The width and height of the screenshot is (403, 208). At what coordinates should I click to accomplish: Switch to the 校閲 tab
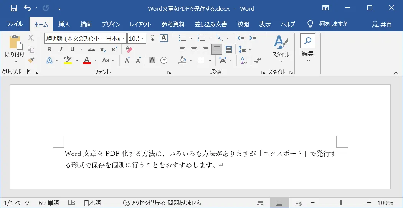243,25
